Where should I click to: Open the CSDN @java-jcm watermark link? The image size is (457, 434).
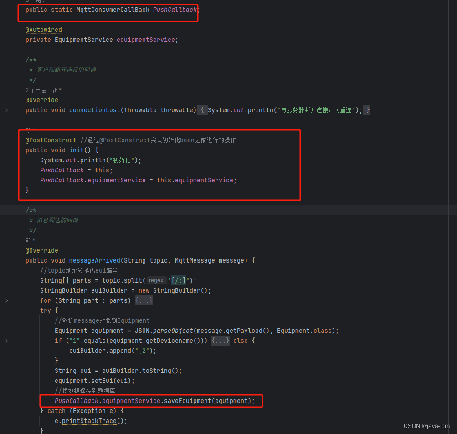tap(426, 426)
